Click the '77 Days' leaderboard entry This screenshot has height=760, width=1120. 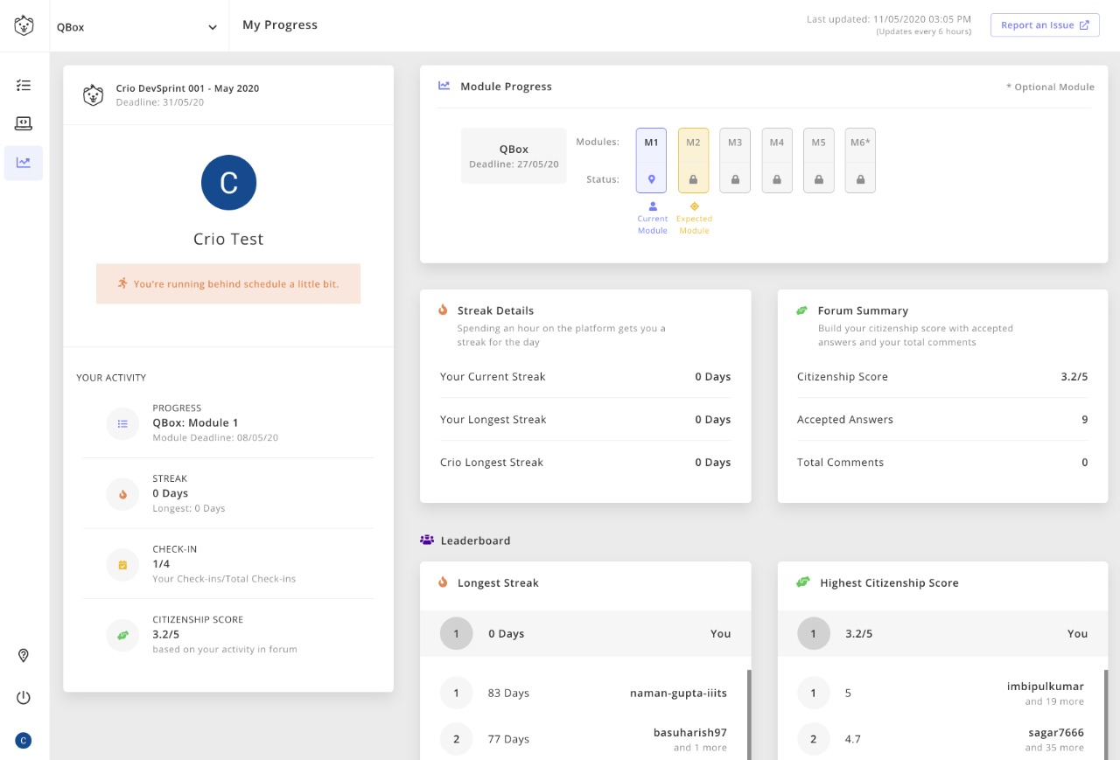tap(508, 739)
